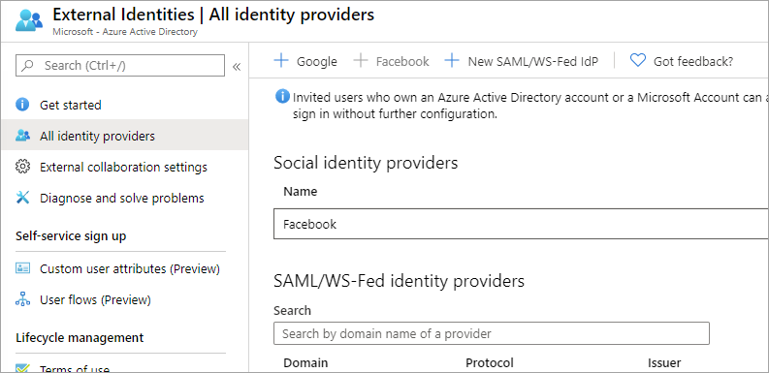The height and width of the screenshot is (373, 769).
Task: Open External collaboration settings
Action: pyautogui.click(x=124, y=167)
